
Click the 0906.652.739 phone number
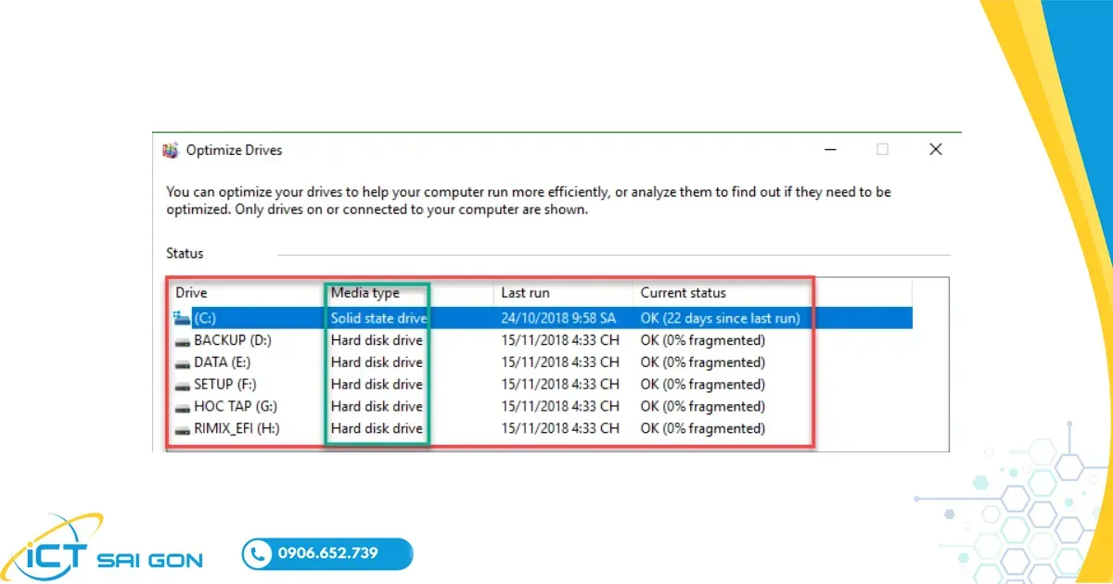[x=327, y=553]
